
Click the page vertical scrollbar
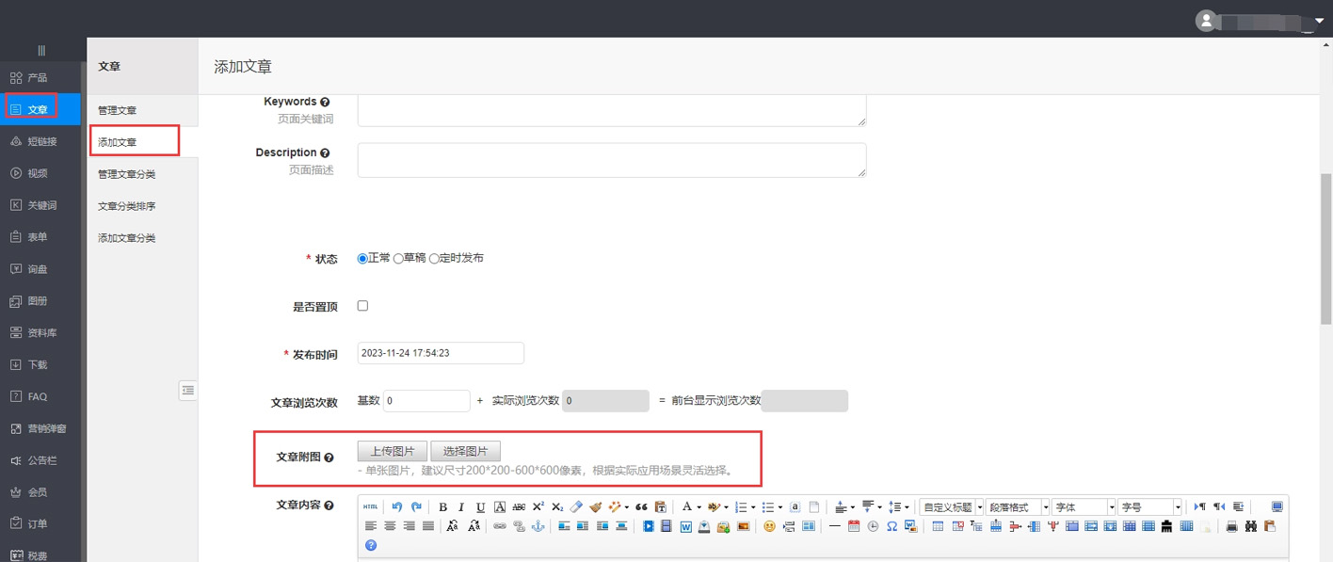coord(1326,248)
